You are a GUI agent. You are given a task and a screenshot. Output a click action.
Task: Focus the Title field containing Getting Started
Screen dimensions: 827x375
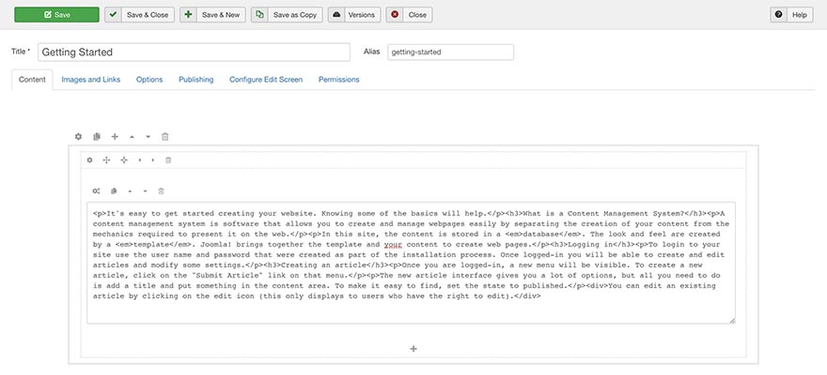click(194, 52)
